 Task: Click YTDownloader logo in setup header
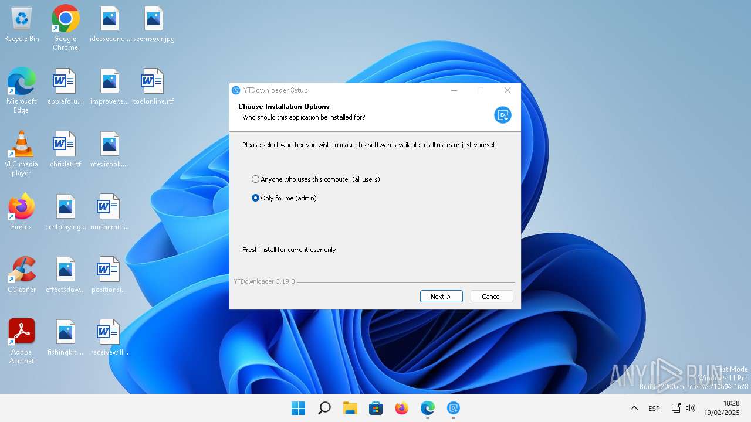tap(503, 115)
